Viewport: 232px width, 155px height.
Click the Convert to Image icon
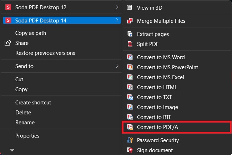pyautogui.click(x=130, y=107)
